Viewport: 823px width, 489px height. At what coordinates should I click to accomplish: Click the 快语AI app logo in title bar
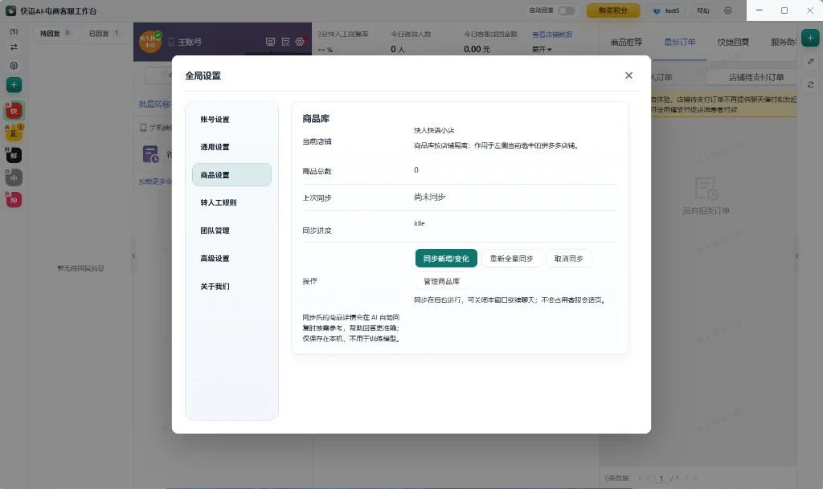tap(10, 10)
